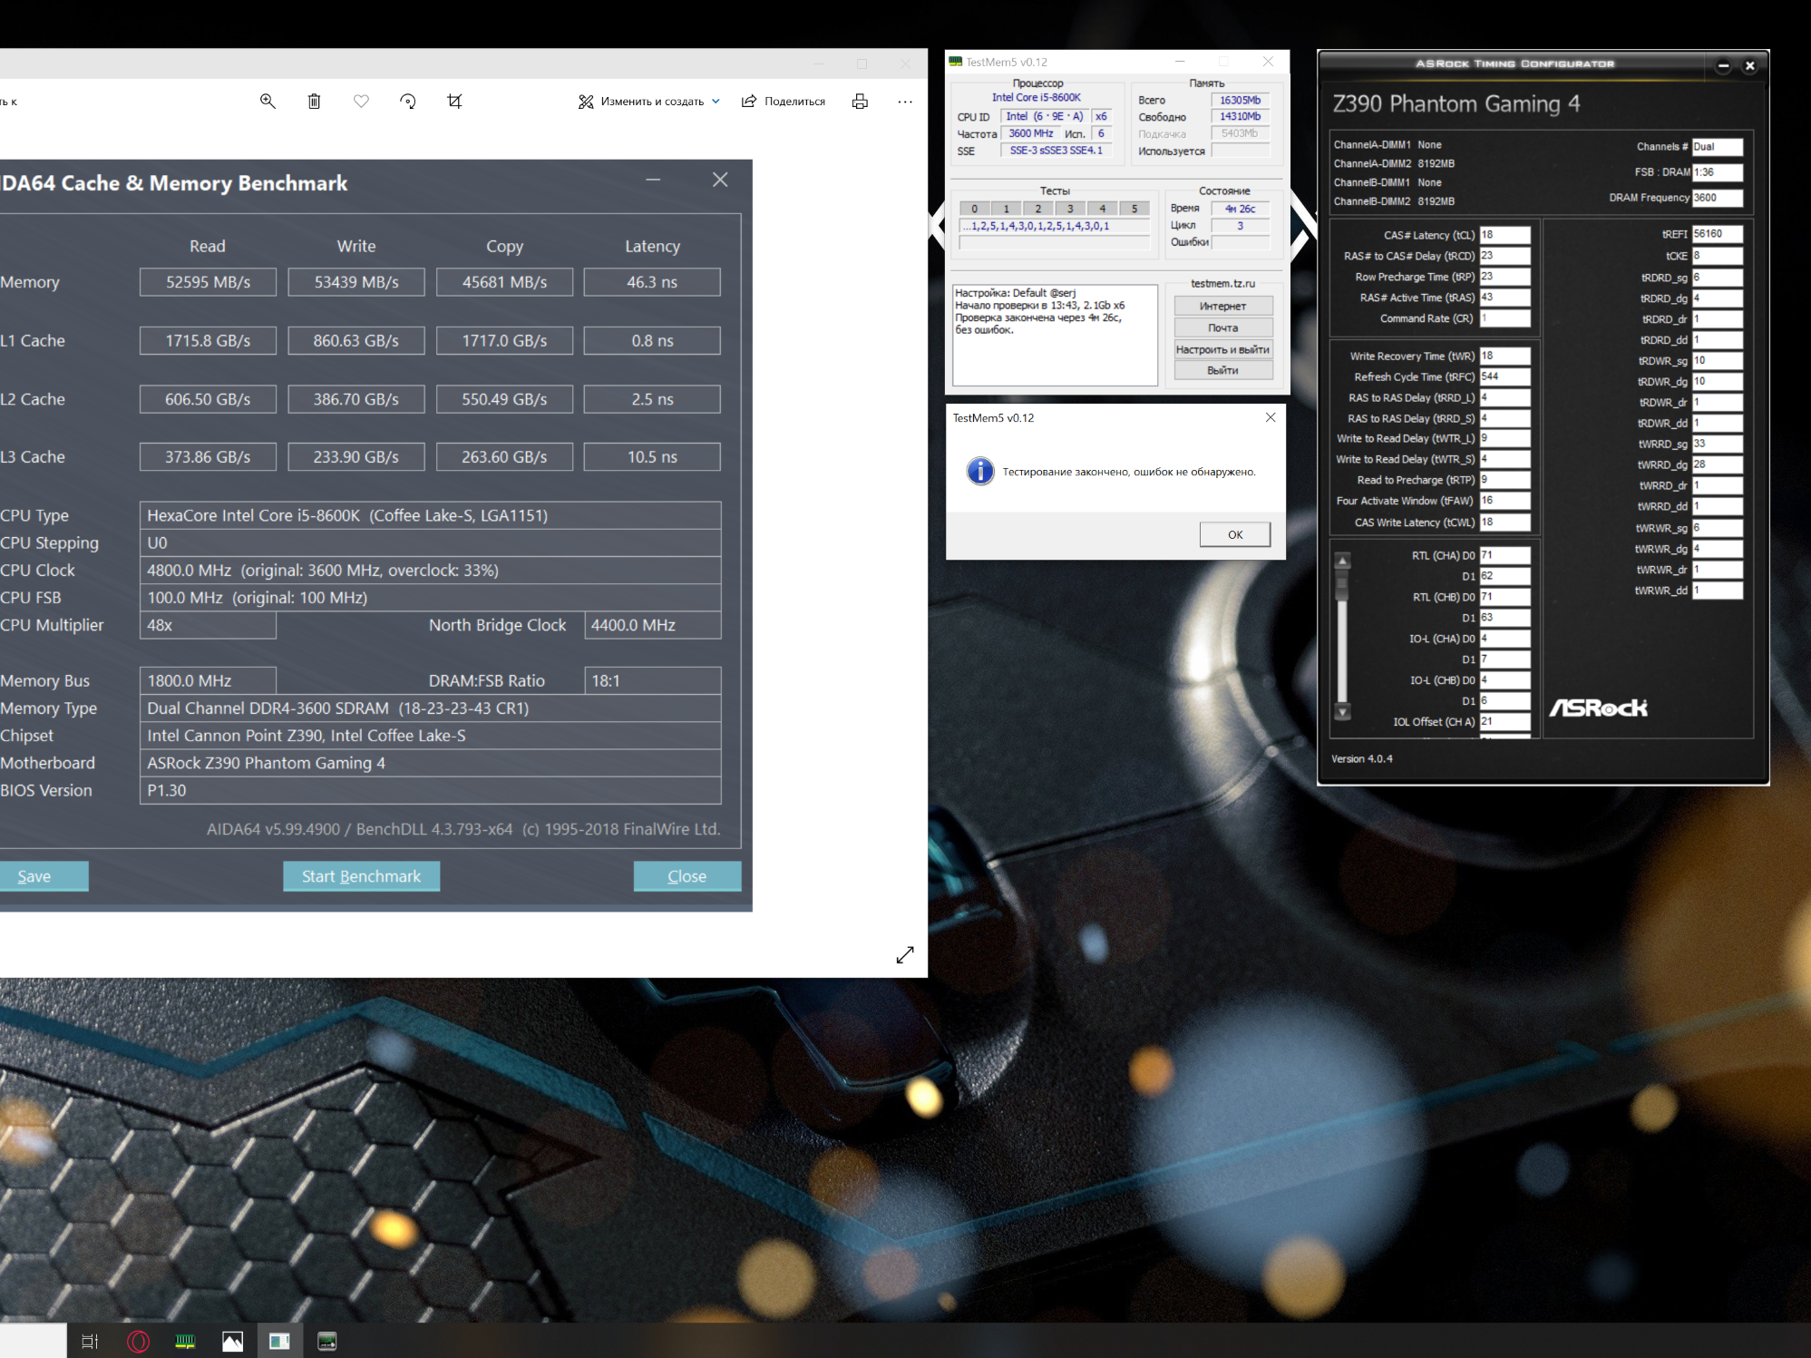The height and width of the screenshot is (1358, 1811).
Task: Select the crop tool icon
Action: (x=454, y=102)
